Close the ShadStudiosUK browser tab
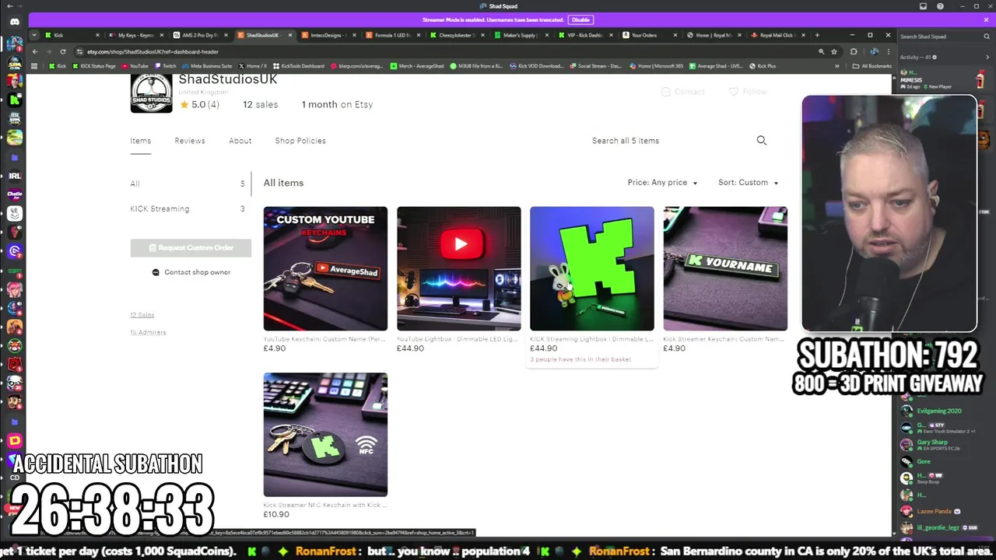The height and width of the screenshot is (560, 996). point(290,35)
